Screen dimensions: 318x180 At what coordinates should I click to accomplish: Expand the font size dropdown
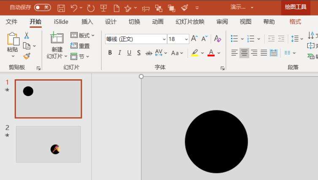coord(186,39)
